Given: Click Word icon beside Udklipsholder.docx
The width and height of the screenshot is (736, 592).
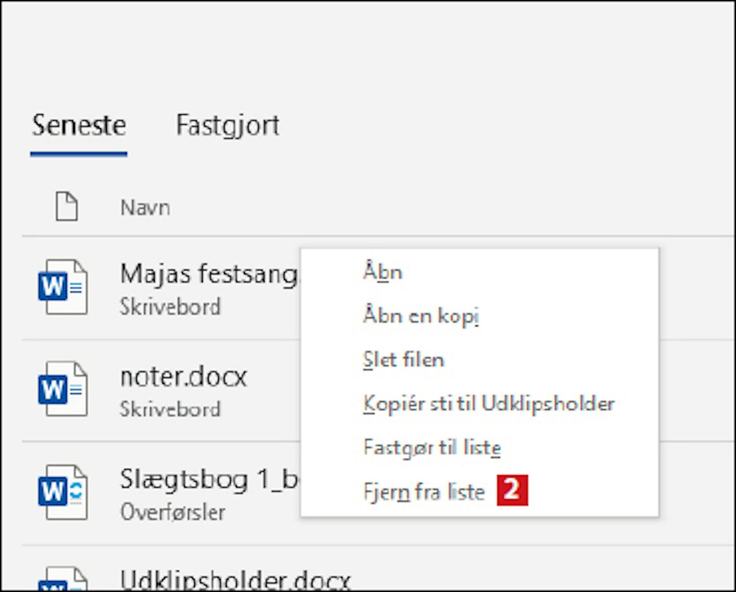Looking at the screenshot, I should coord(63,580).
